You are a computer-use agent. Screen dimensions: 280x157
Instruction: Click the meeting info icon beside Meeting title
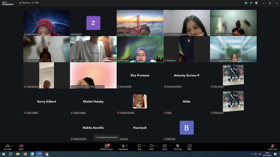(20, 3)
